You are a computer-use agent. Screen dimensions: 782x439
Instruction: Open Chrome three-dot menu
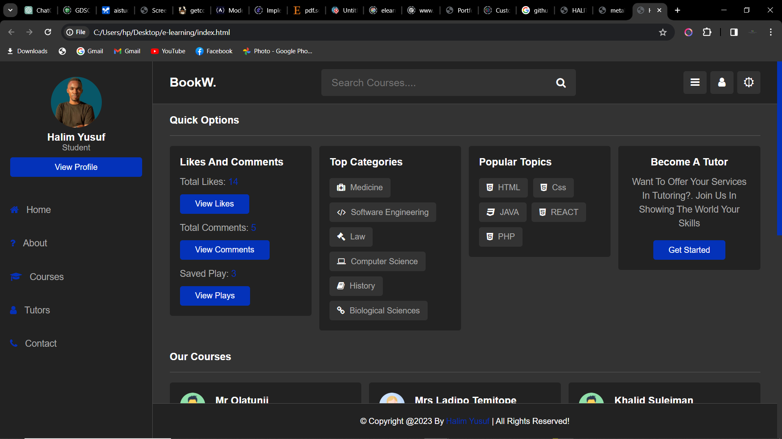(x=771, y=33)
